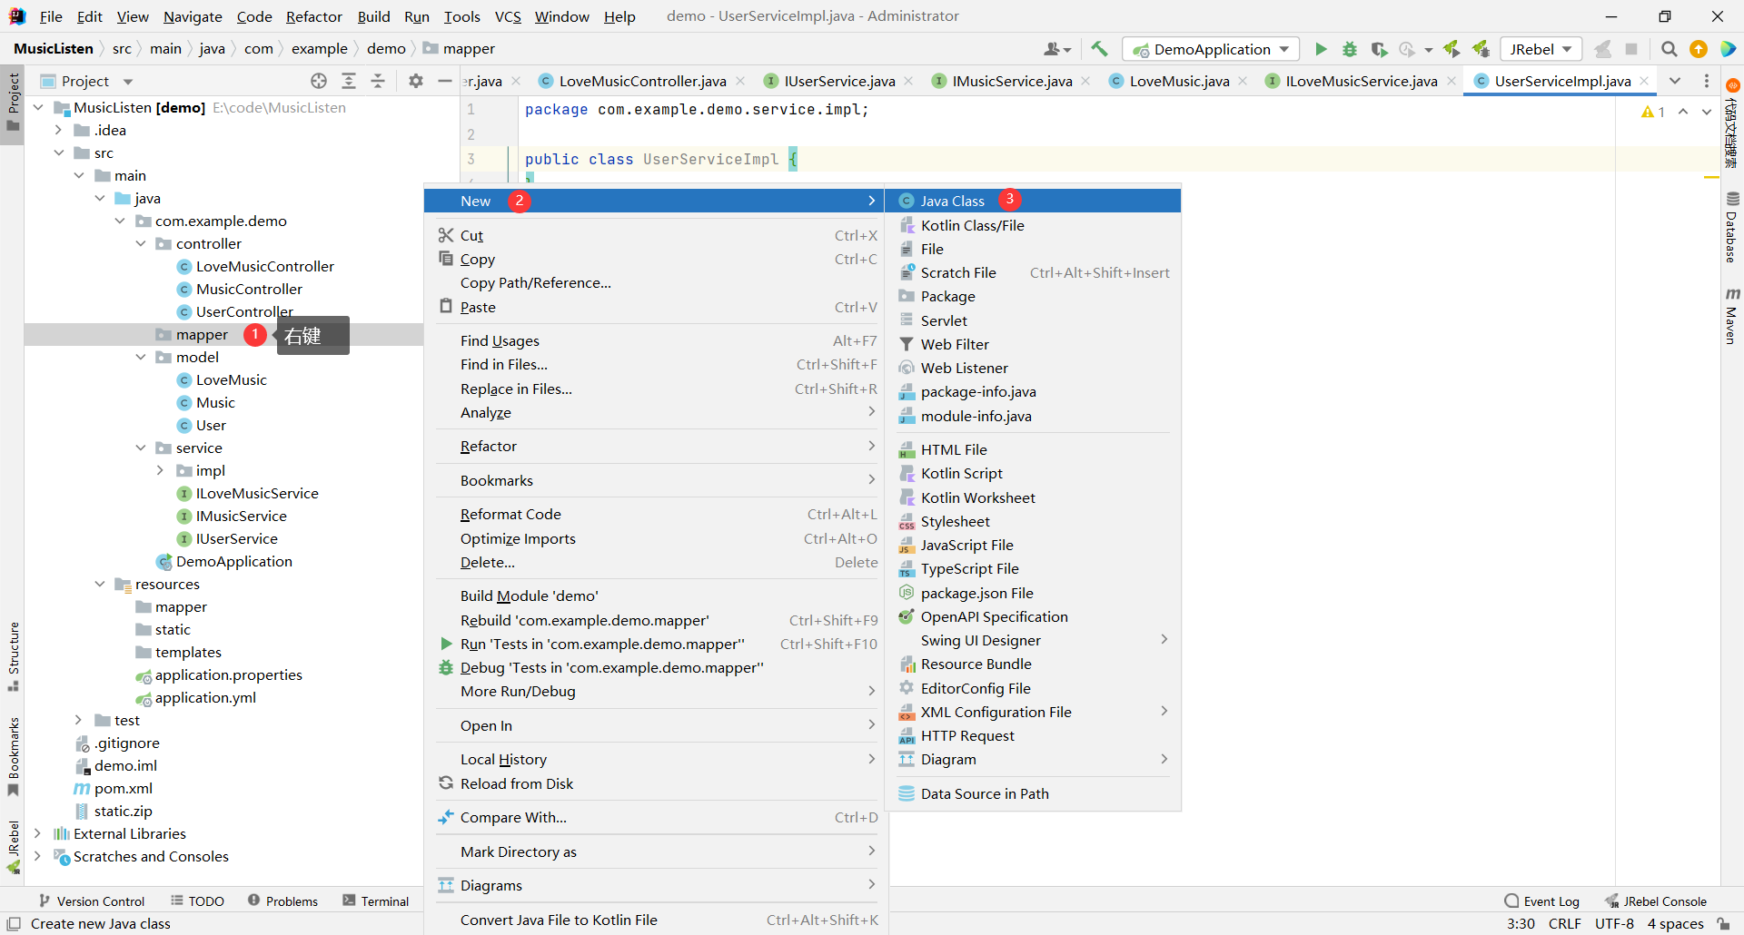Choose Package in the New submenu

coord(1032,296)
